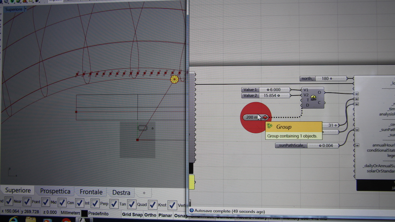
Task: Click the black current layer color swatch
Action: pos(85,213)
